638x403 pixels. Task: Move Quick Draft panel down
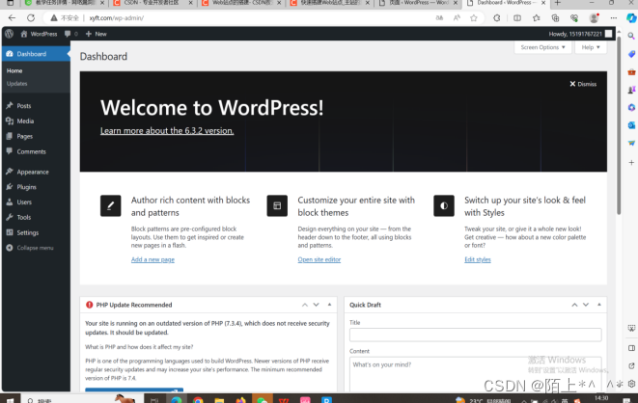click(x=586, y=305)
